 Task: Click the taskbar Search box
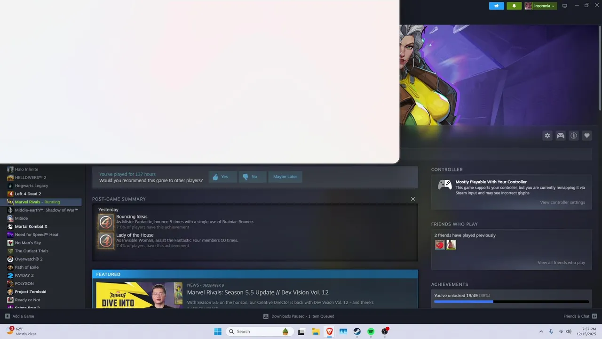point(259,331)
